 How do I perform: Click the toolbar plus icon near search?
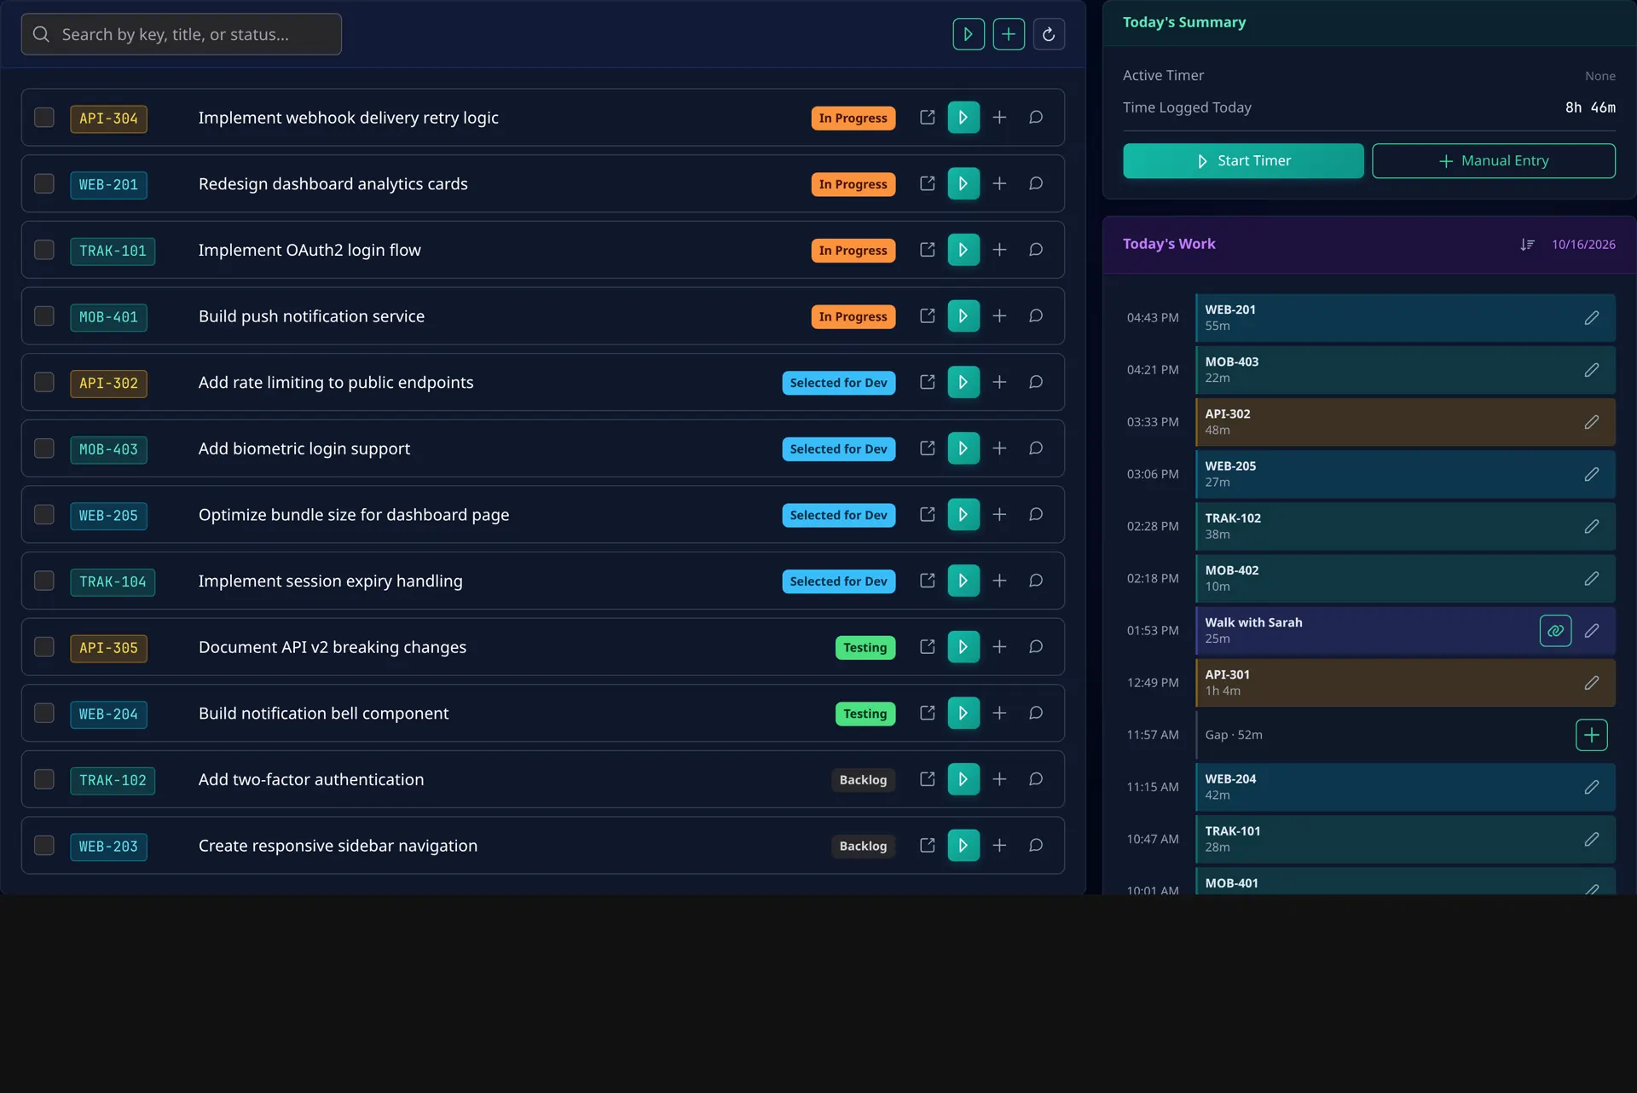(x=1009, y=34)
